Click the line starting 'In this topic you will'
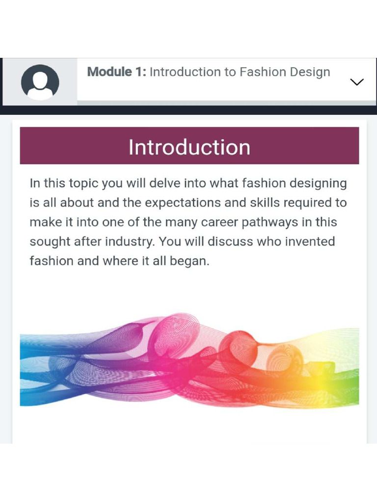377x502 pixels. pyautogui.click(x=188, y=183)
